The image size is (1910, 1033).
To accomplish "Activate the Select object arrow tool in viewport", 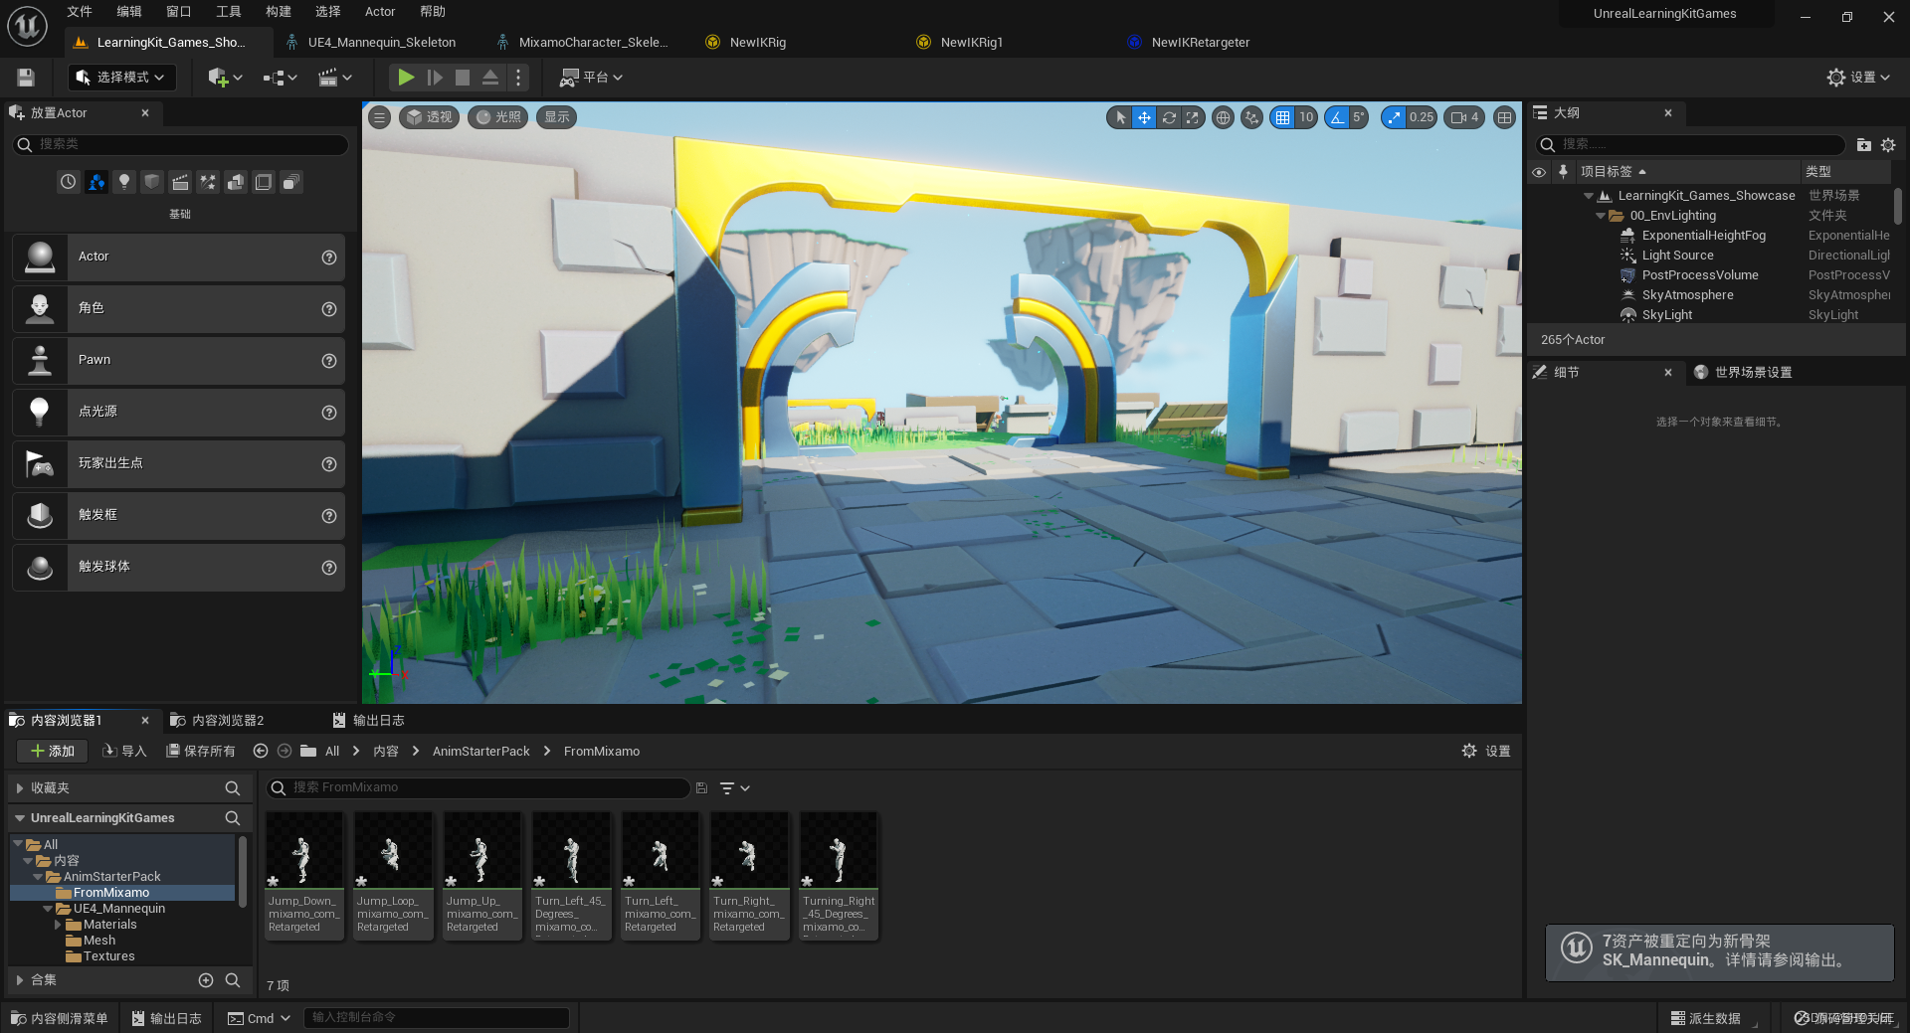I will click(1120, 117).
